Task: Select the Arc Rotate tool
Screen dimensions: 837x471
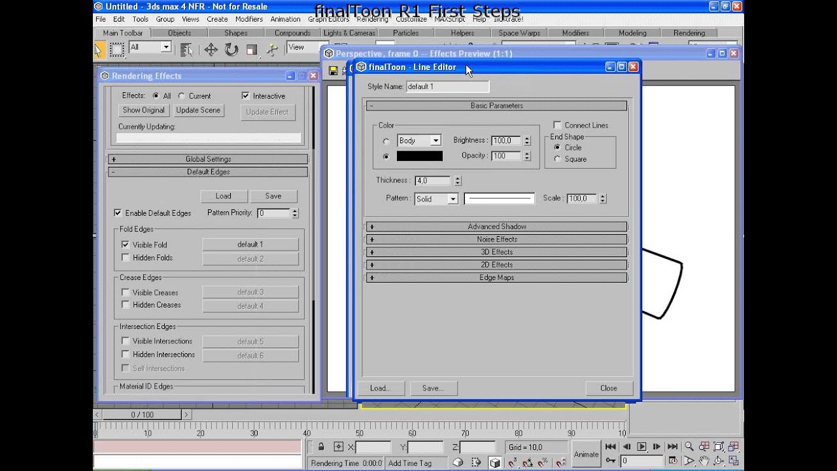Action: [719, 461]
